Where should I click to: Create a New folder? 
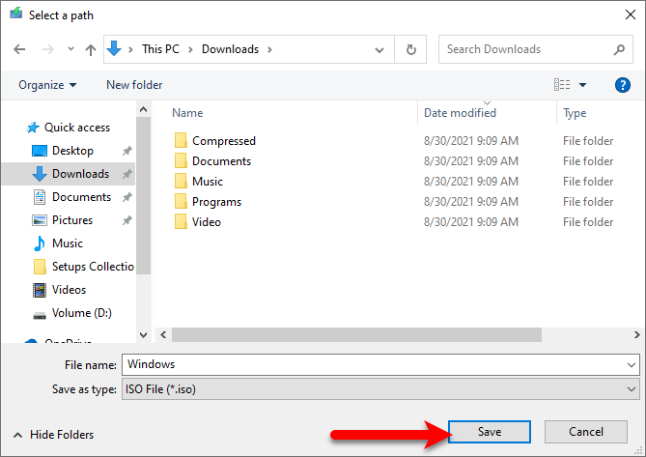click(x=134, y=85)
